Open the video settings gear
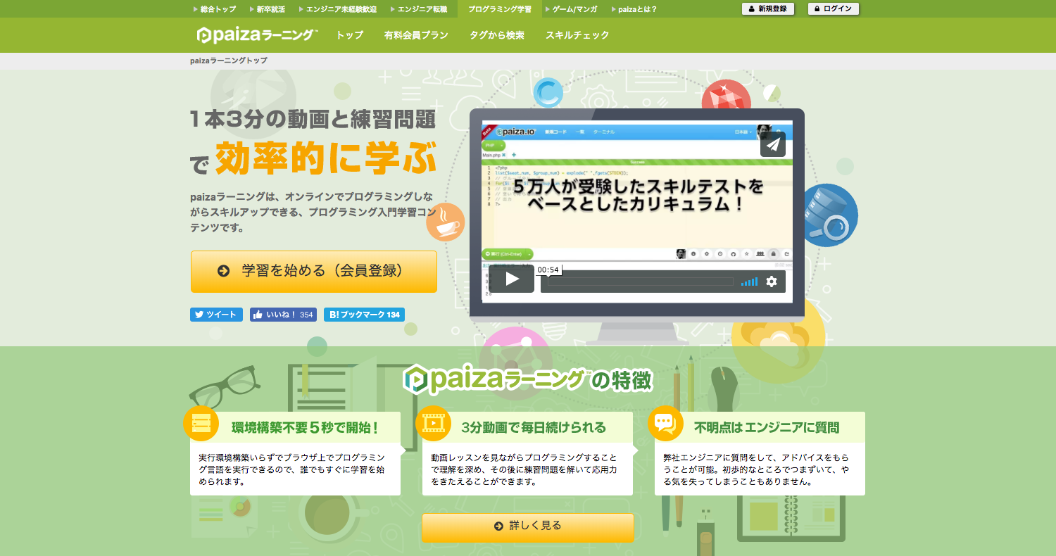 [x=772, y=282]
